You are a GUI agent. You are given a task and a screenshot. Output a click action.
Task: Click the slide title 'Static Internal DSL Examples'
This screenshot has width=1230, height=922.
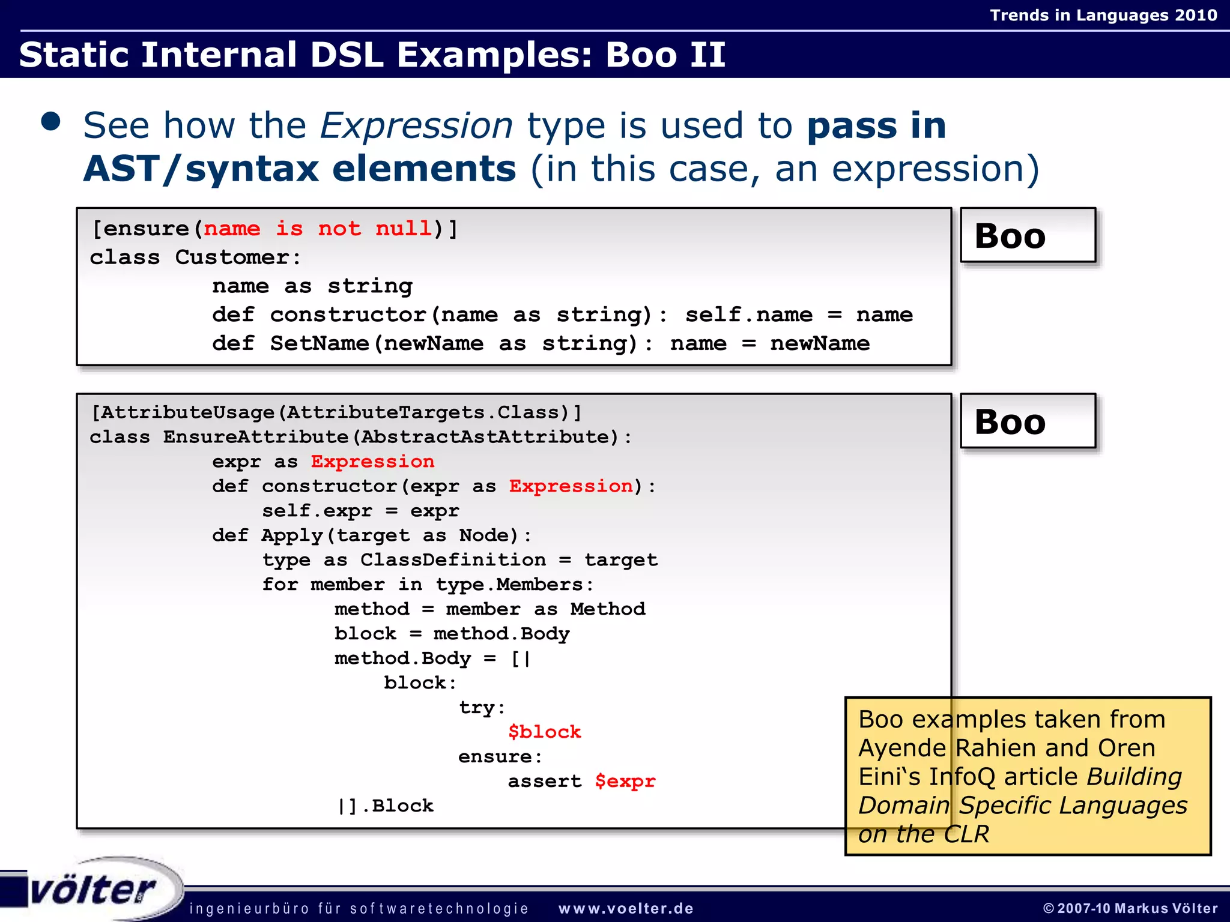pyautogui.click(x=372, y=55)
